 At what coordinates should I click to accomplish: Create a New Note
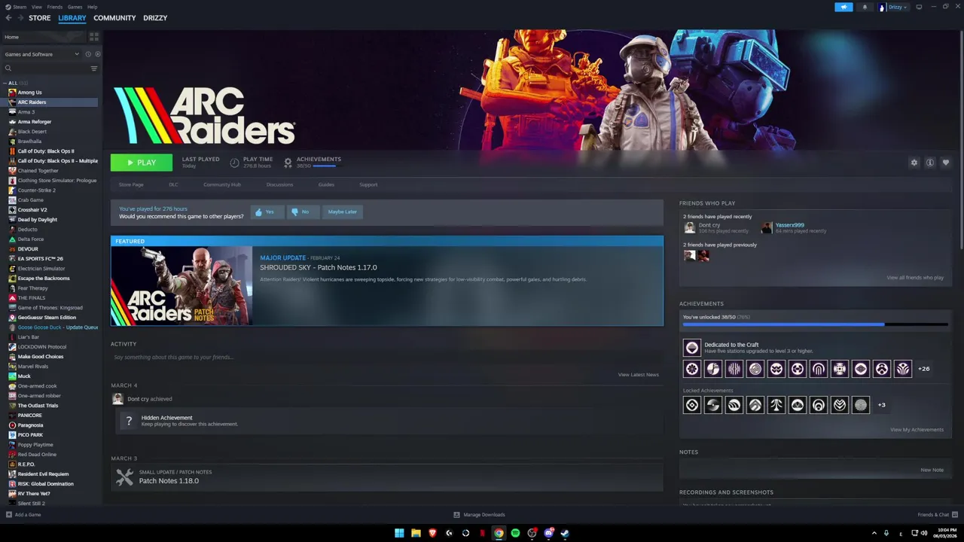(x=932, y=470)
